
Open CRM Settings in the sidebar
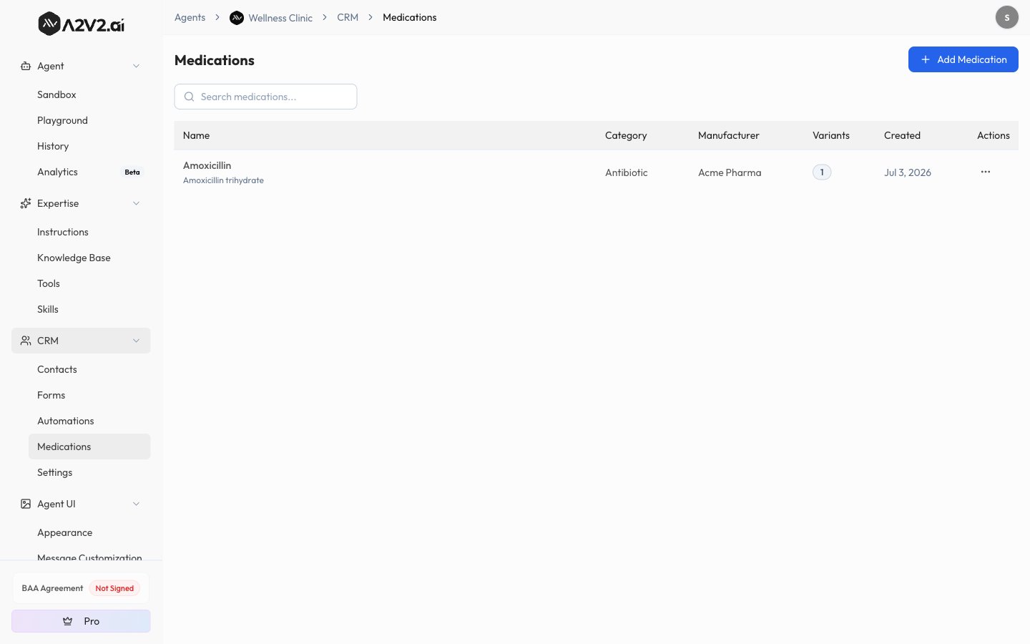tap(89, 472)
